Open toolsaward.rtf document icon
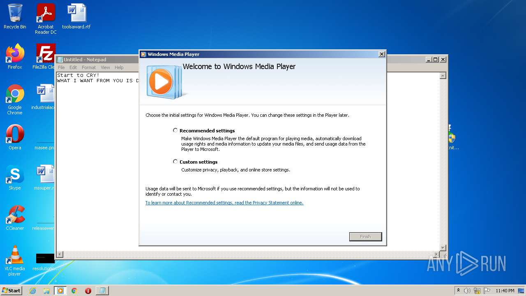 [76, 16]
